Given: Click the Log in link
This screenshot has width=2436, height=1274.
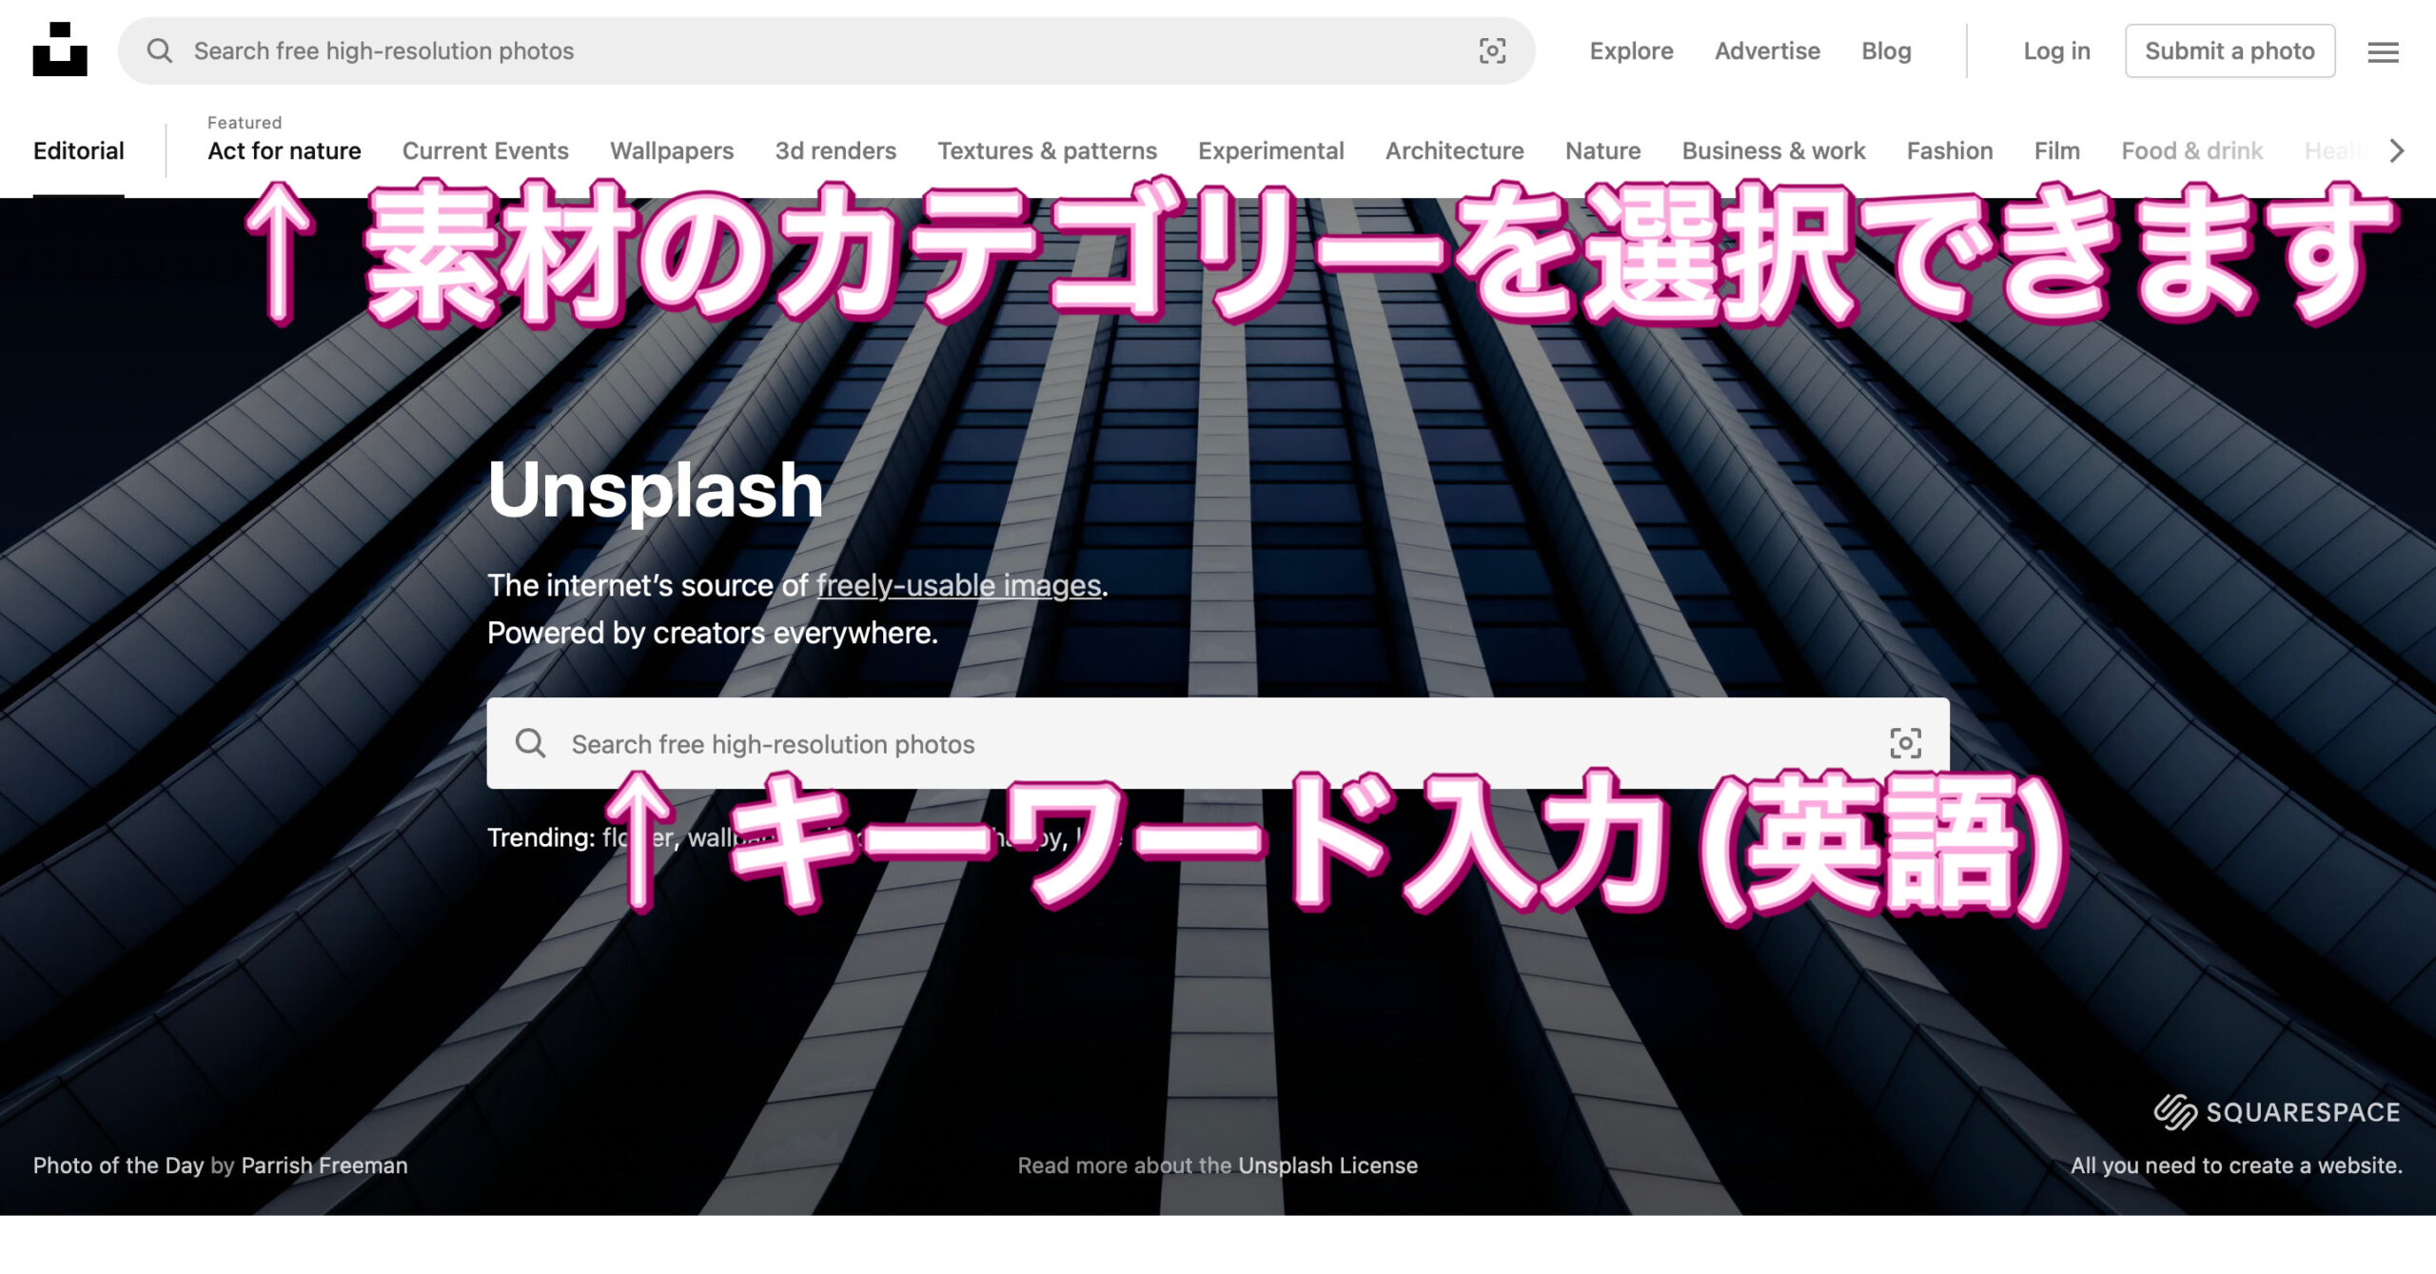Looking at the screenshot, I should click(x=2056, y=50).
